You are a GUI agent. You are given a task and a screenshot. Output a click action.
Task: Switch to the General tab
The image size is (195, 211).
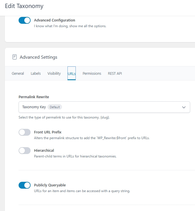click(x=18, y=74)
